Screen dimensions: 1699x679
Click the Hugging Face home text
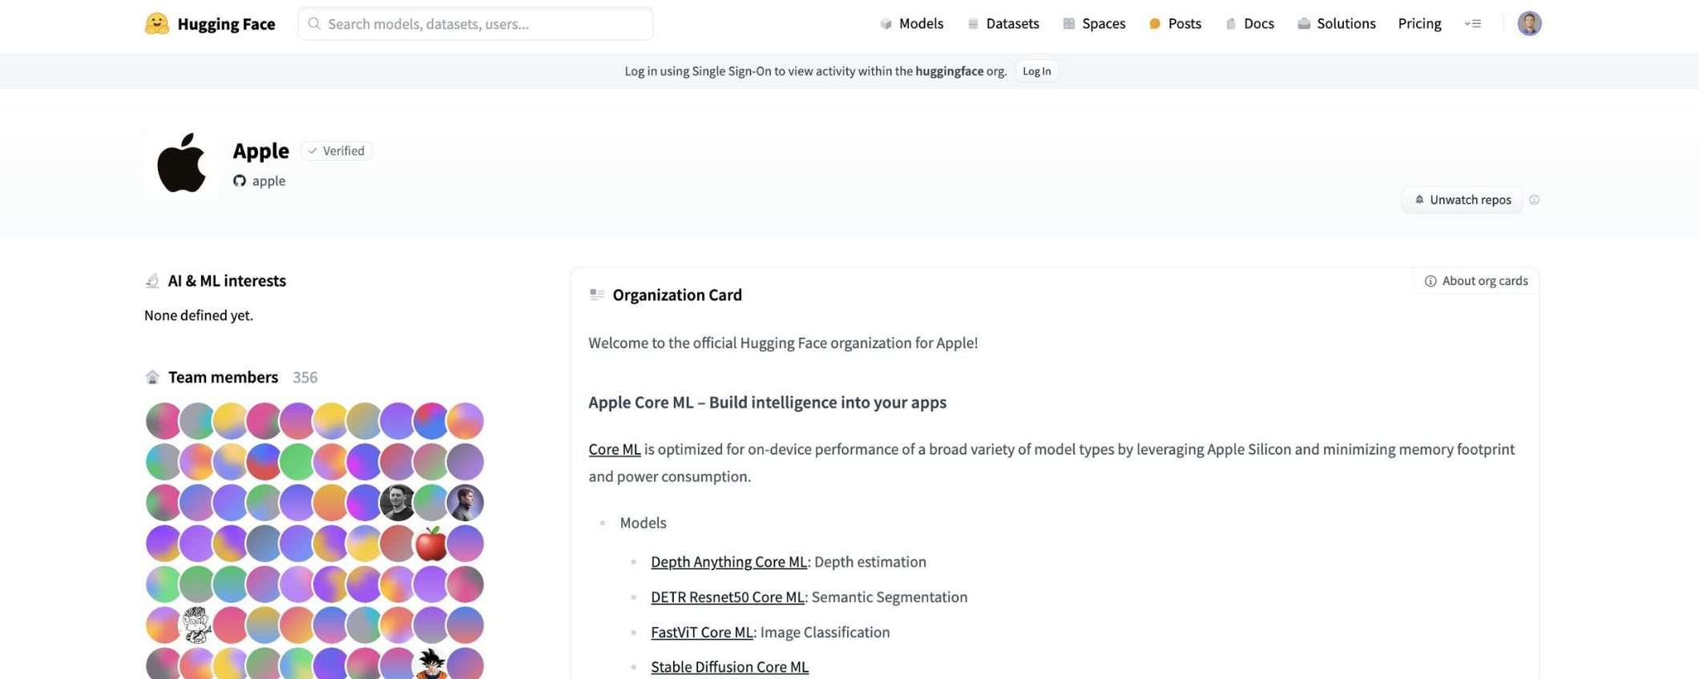coord(226,24)
